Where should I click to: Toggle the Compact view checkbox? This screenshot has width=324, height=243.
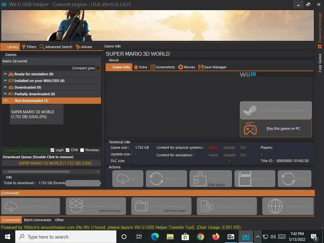(98, 68)
